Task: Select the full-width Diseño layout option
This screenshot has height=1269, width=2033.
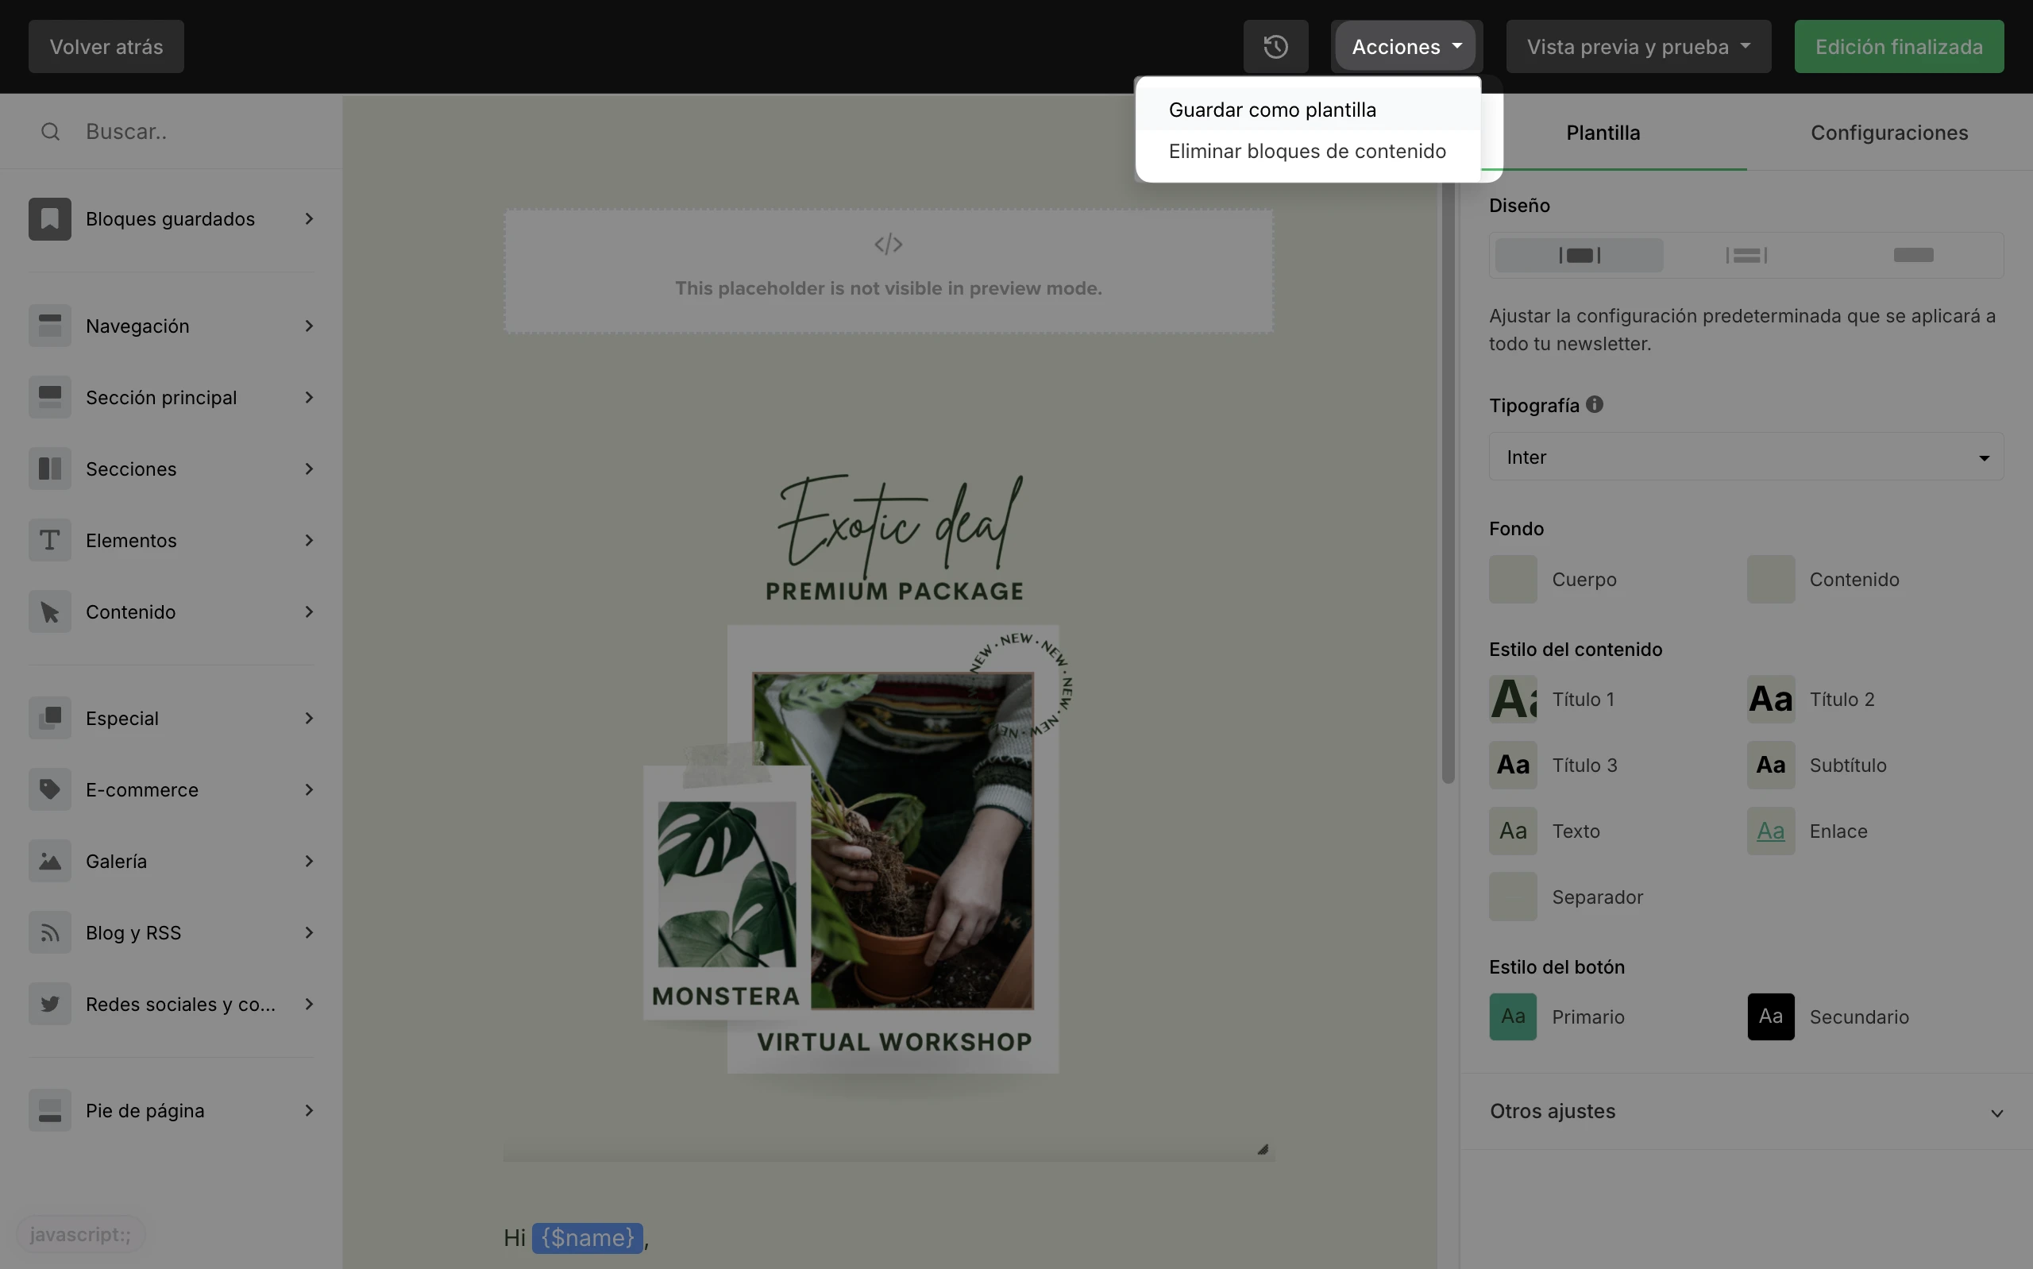Action: (1913, 255)
